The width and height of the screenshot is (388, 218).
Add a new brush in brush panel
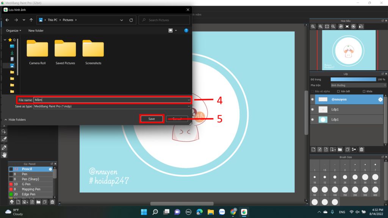pos(18,202)
